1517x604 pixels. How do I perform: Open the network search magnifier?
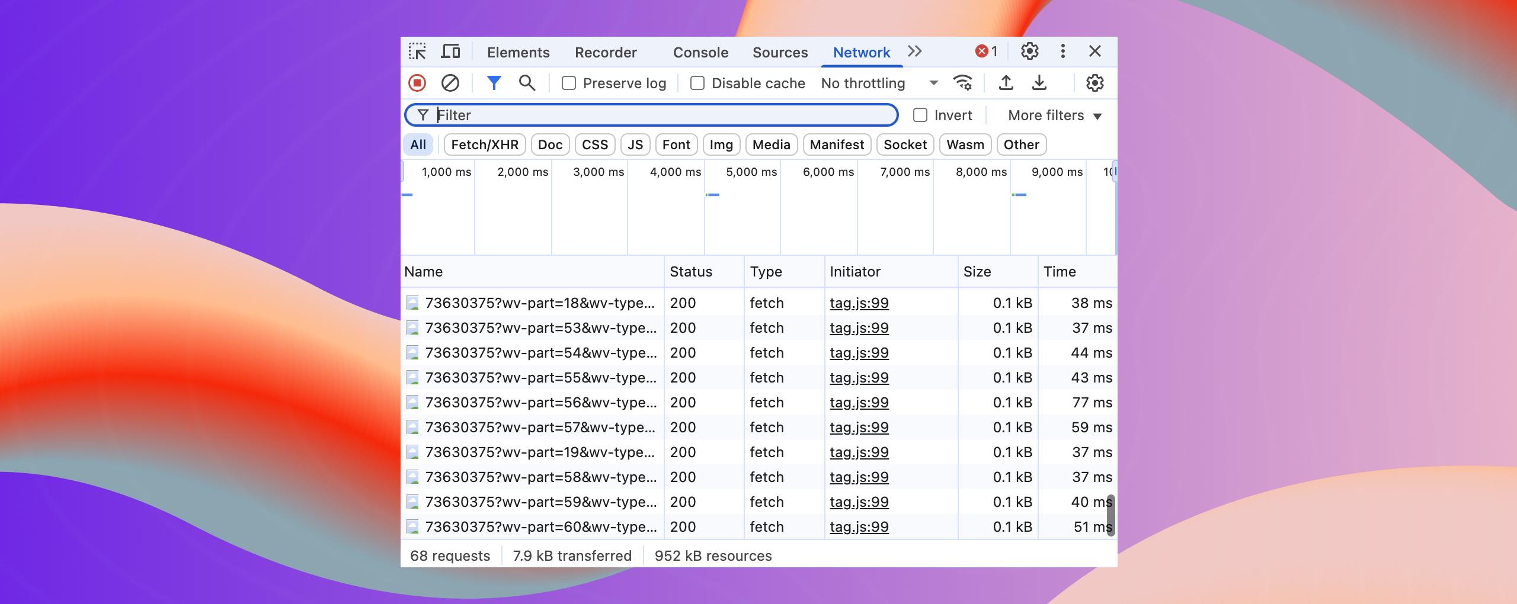(x=527, y=83)
